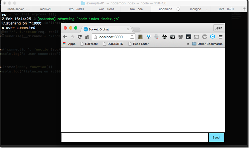Switch to the redis-server terminal tab
Viewport: 249px width, 148px height.
[x=16, y=9]
